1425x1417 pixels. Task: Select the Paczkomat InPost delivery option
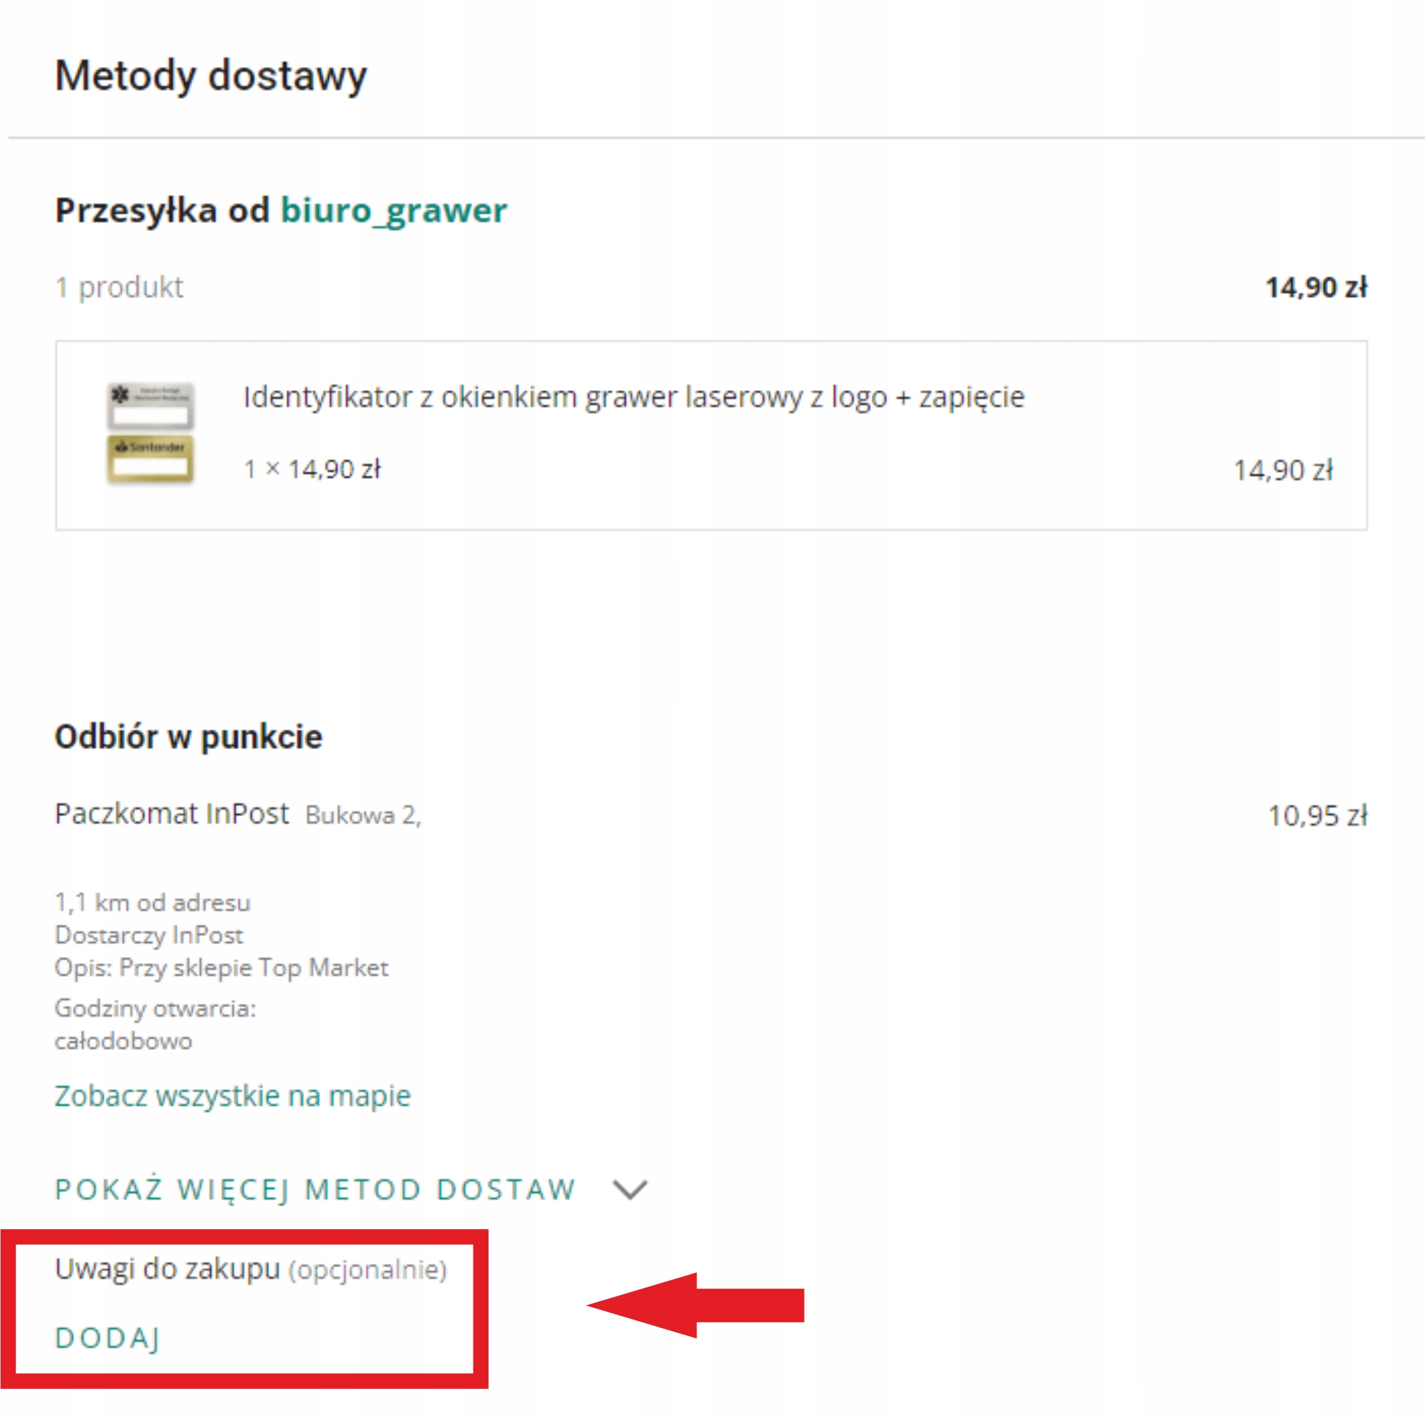tap(172, 814)
